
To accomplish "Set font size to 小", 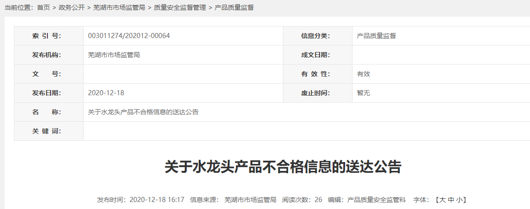I will point(459,200).
